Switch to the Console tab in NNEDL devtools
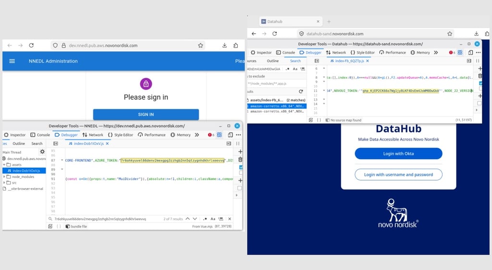Screen dimensions: 492x270 40,135
